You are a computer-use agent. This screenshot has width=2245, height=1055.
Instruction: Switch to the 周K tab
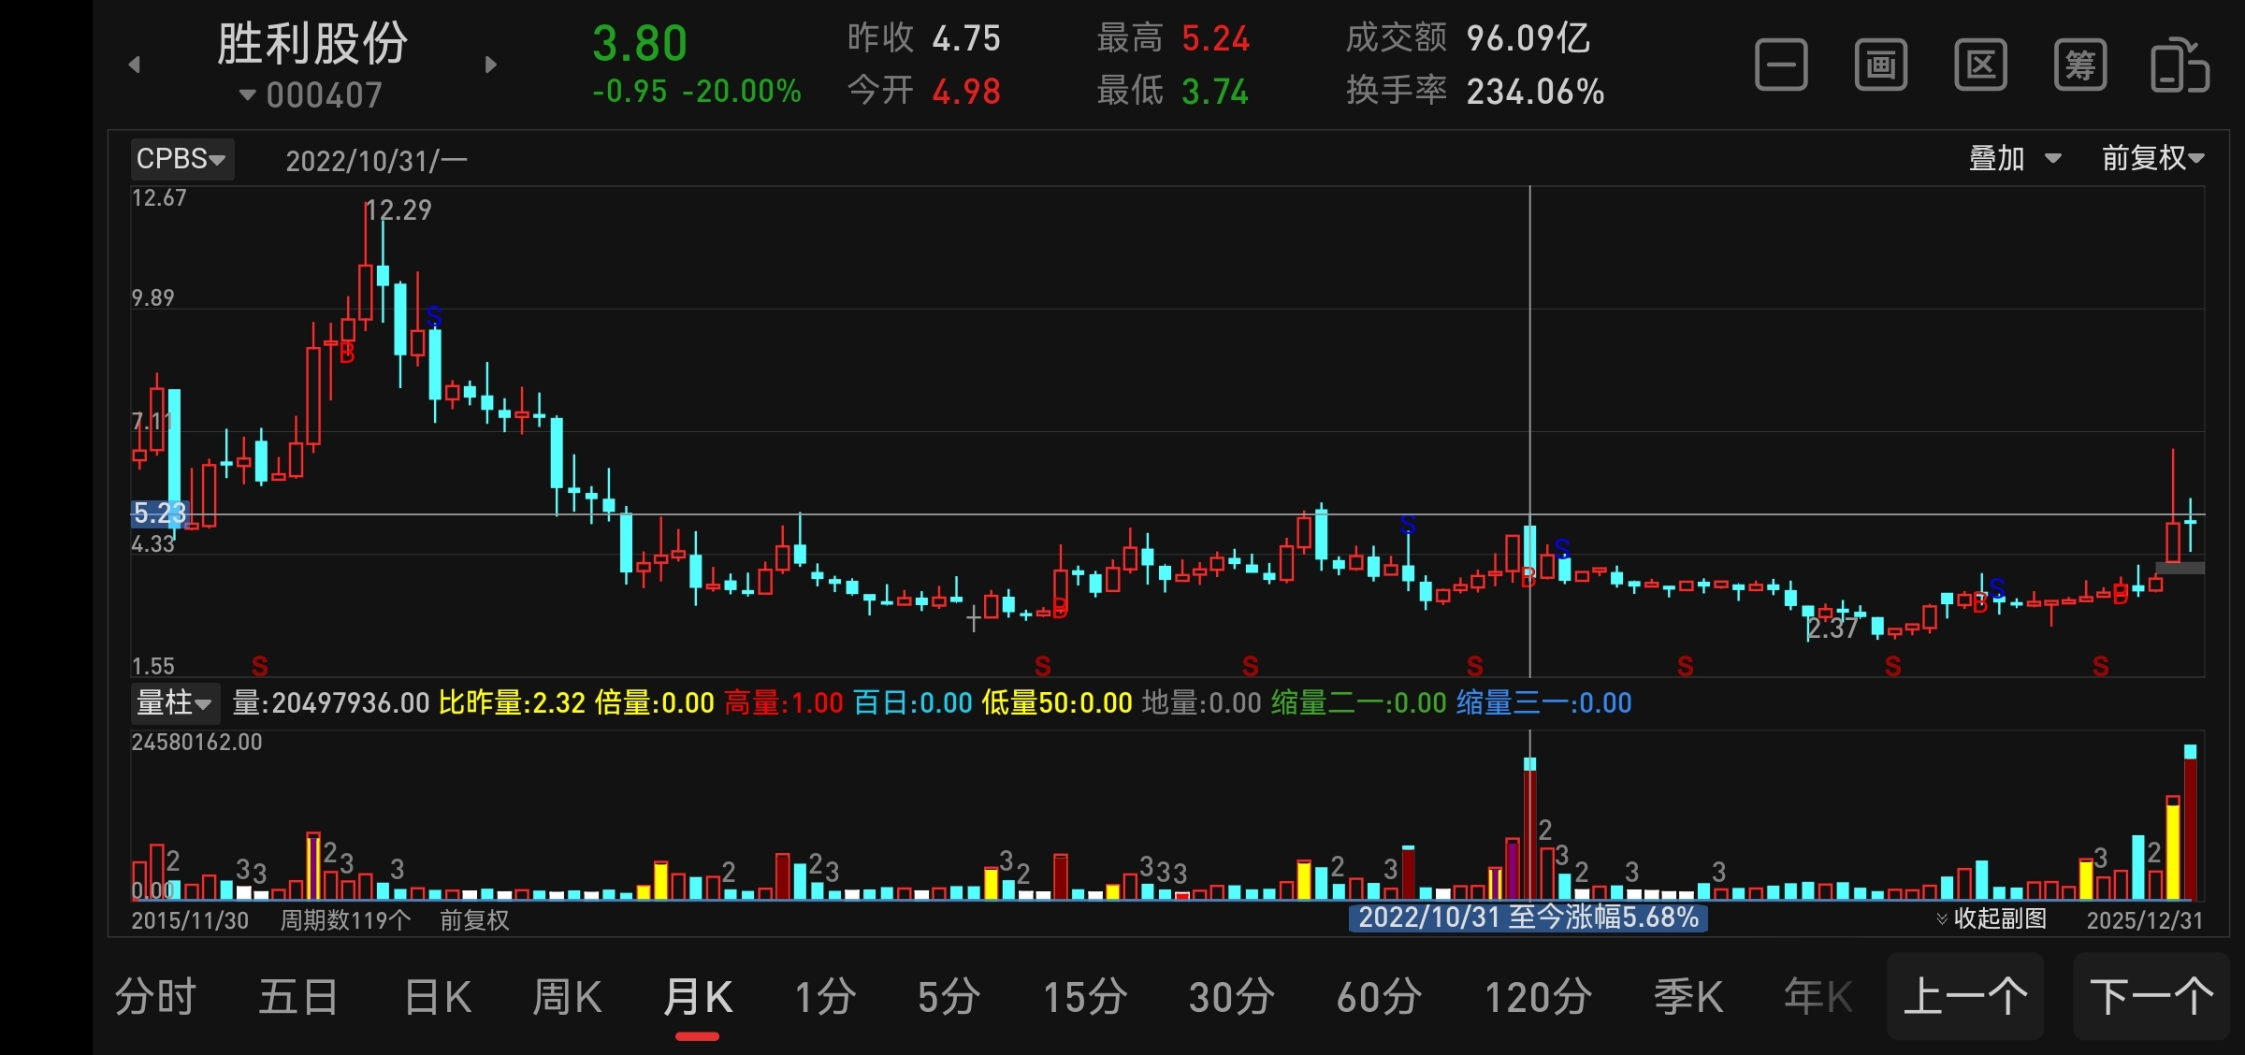(567, 997)
